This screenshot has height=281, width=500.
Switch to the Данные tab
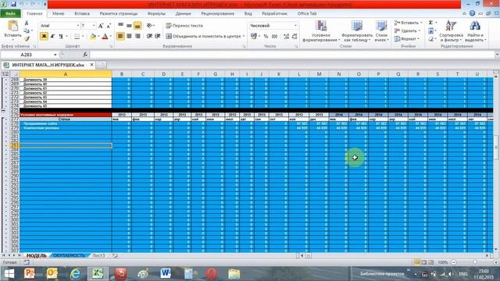click(x=183, y=13)
